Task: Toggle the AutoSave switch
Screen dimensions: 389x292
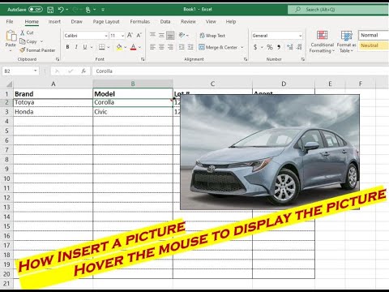Action: 36,10
